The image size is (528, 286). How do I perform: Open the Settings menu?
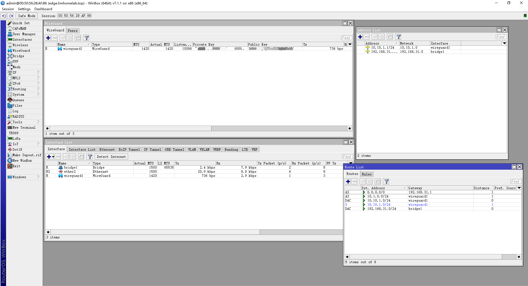(x=24, y=9)
